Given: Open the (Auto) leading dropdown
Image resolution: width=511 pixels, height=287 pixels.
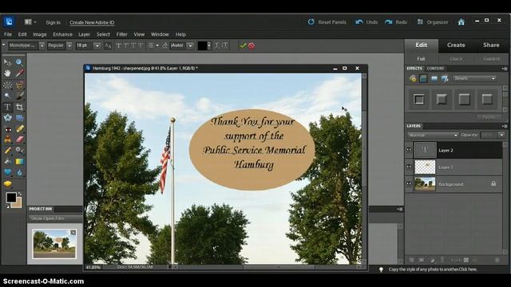Looking at the screenshot, I should coord(190,46).
